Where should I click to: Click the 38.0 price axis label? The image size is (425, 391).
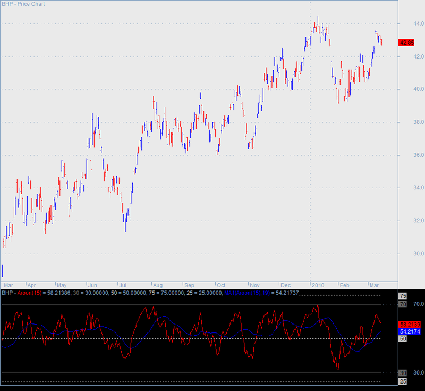419,122
